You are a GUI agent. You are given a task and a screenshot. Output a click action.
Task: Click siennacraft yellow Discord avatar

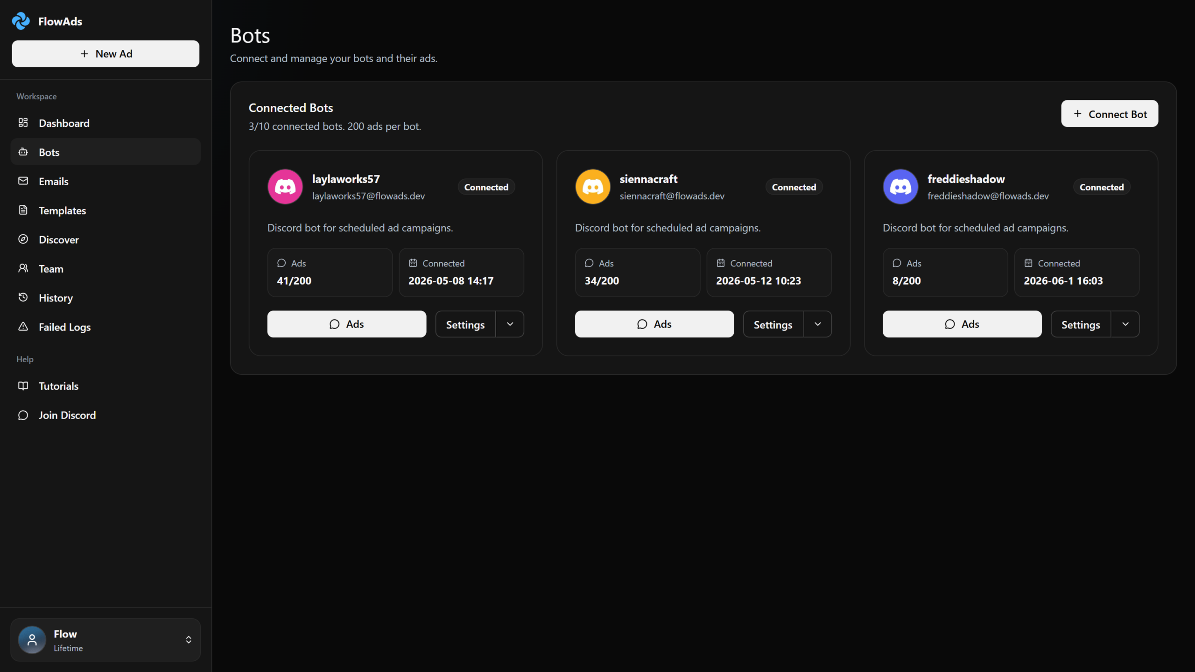(593, 187)
